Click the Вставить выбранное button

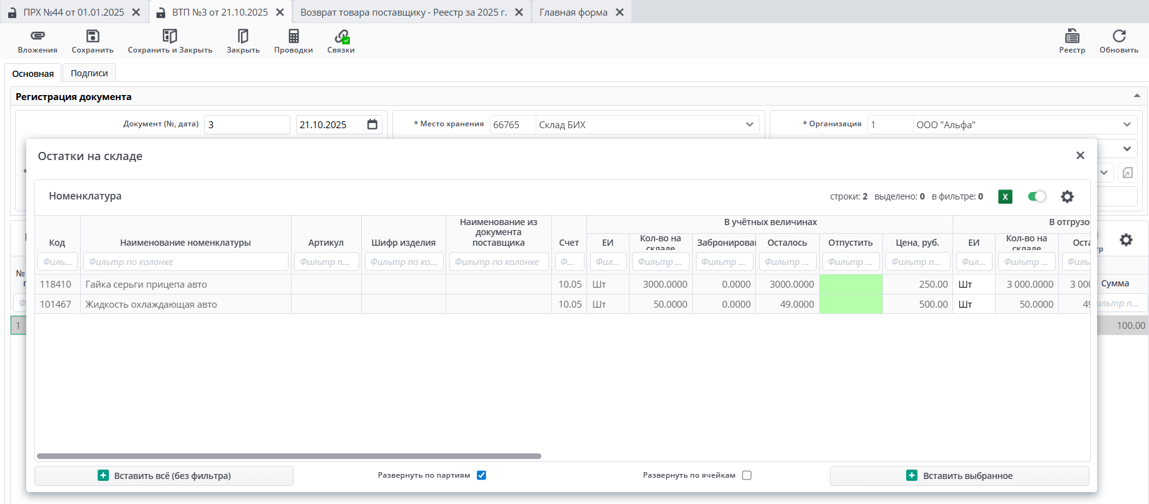959,476
